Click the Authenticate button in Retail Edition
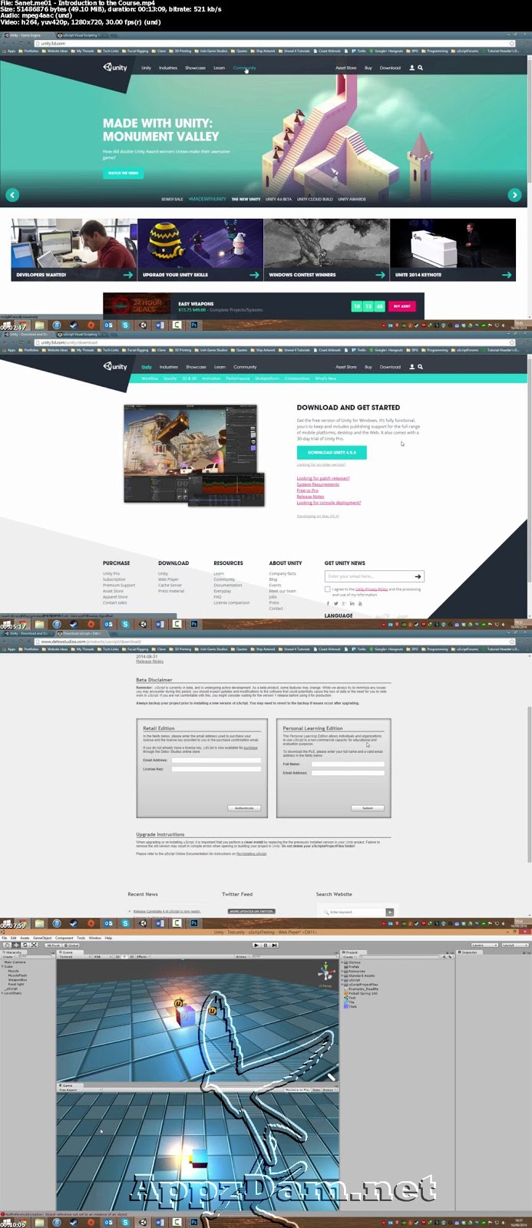 [x=244, y=807]
